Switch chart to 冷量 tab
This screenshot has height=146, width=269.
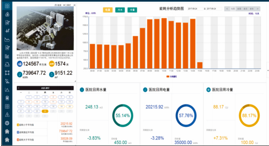point(132,10)
